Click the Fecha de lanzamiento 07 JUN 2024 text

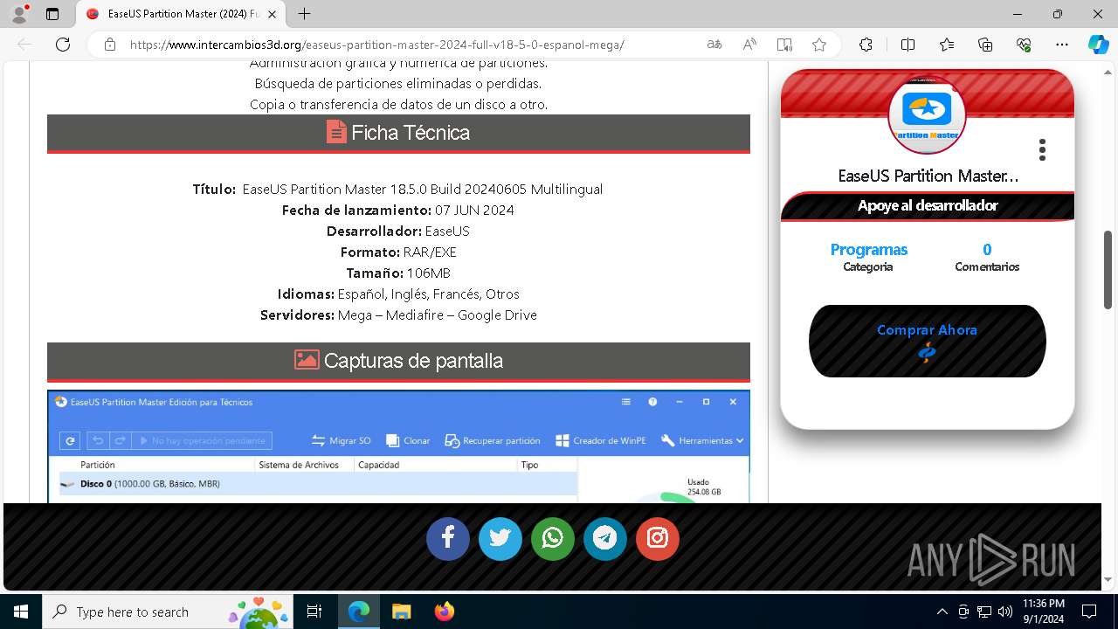397,210
